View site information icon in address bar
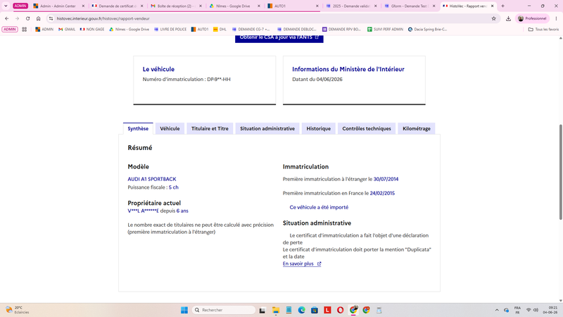The image size is (563, 317). click(51, 18)
